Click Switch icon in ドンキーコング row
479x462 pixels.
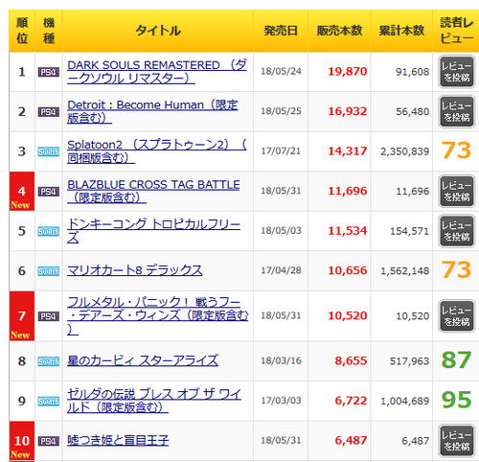[49, 231]
